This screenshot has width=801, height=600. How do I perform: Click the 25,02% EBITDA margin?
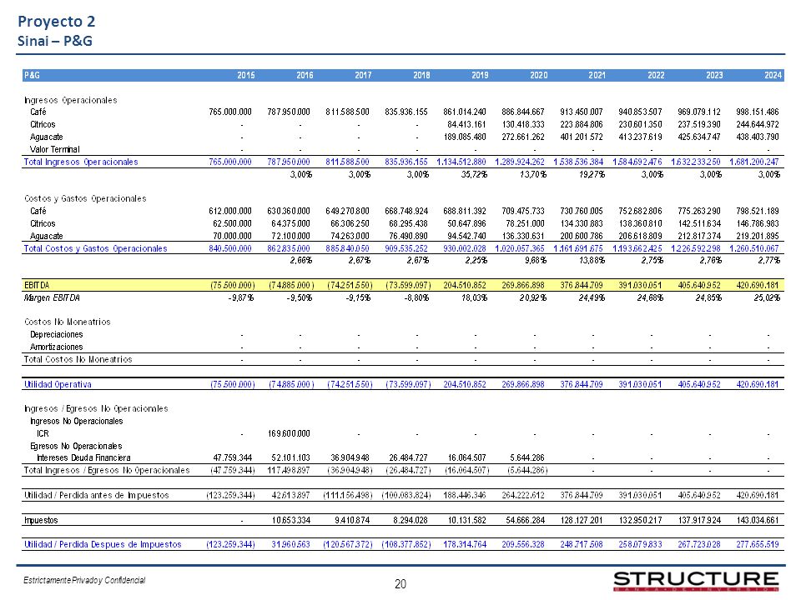[x=767, y=297]
